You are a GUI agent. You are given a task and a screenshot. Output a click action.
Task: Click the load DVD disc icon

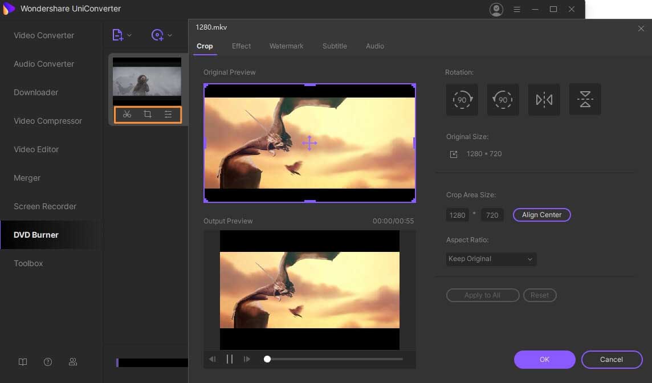click(x=157, y=35)
